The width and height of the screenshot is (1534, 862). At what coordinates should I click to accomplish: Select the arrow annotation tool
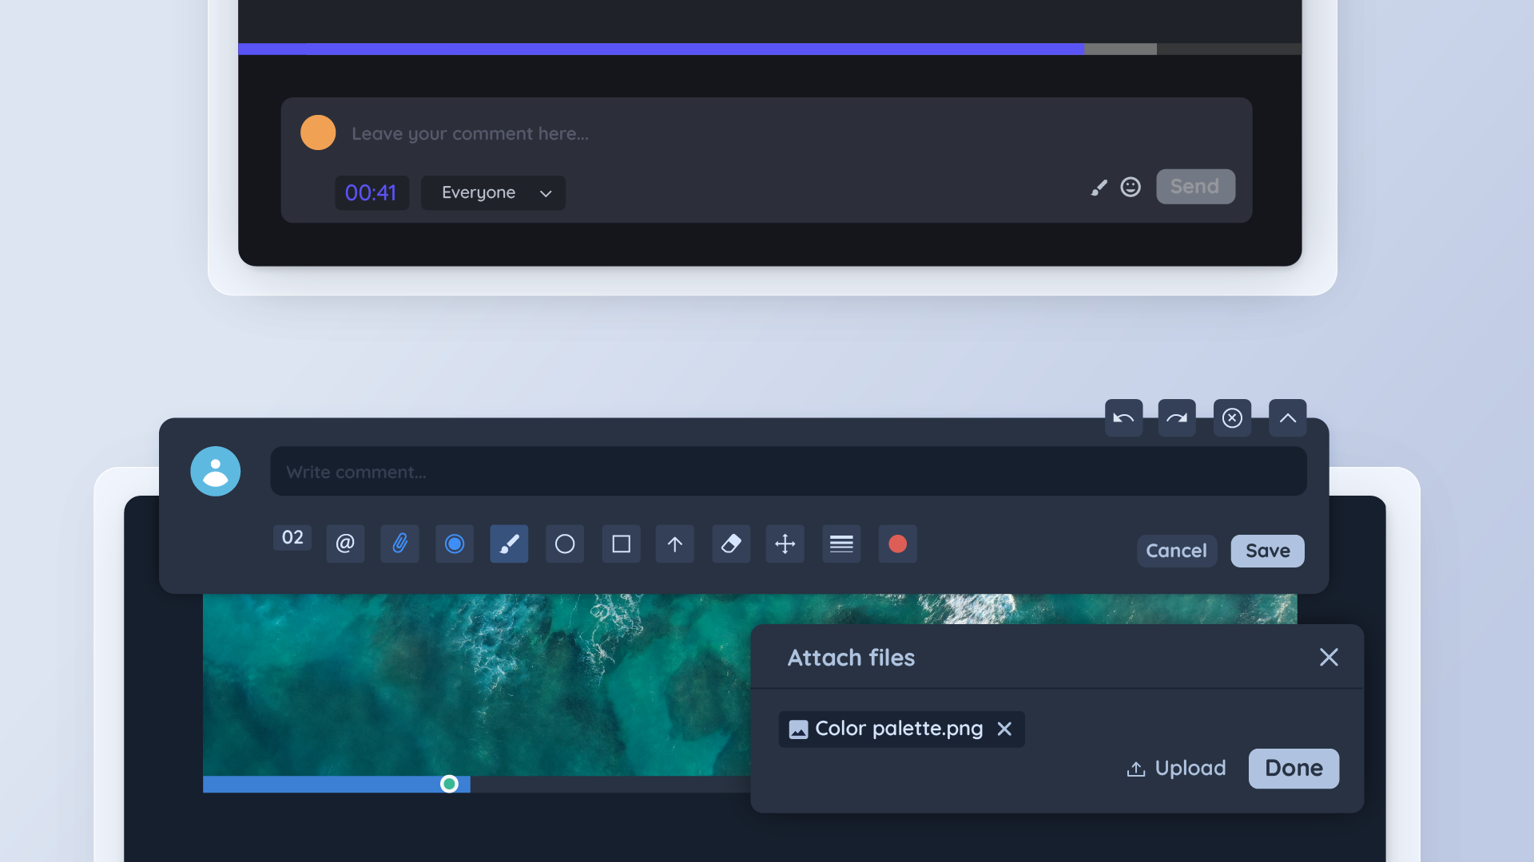coord(675,544)
